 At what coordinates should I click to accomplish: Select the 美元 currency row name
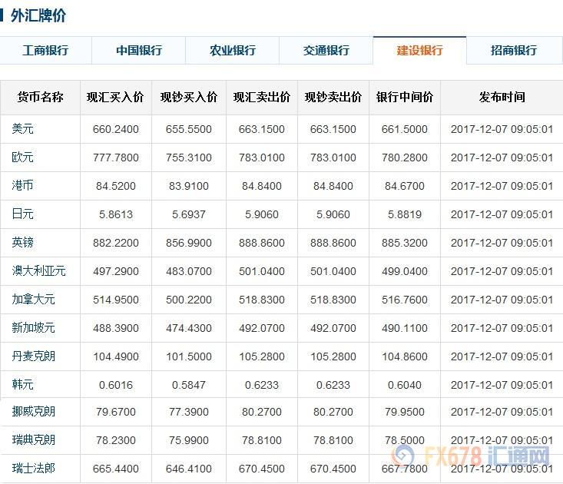point(22,128)
